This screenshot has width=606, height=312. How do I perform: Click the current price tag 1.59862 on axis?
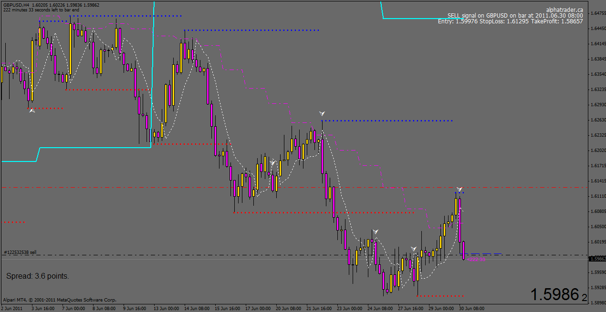tap(597, 259)
